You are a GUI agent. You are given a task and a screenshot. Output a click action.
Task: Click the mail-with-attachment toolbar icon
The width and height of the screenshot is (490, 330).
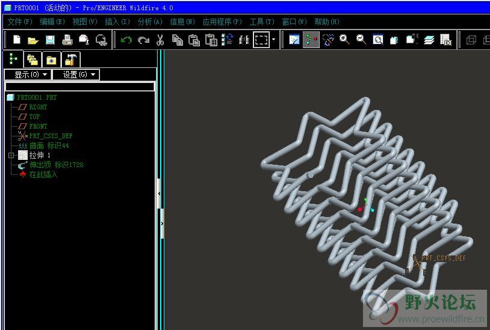tap(84, 40)
